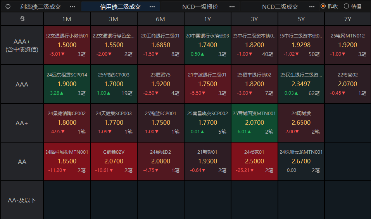Select the 25电网MTN012 cell
This screenshot has height=219, width=371.
click(x=348, y=45)
